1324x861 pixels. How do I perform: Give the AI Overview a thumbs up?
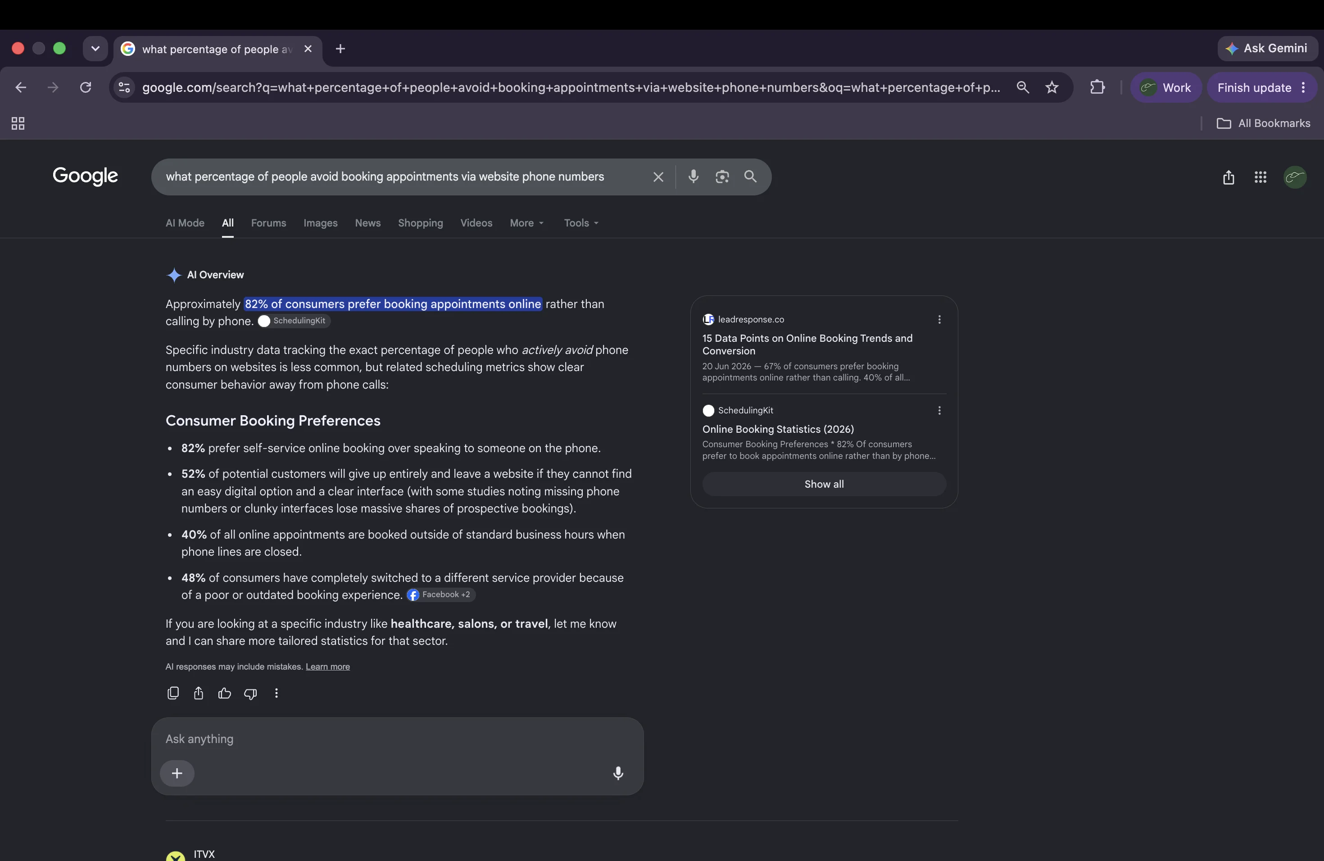pyautogui.click(x=224, y=693)
